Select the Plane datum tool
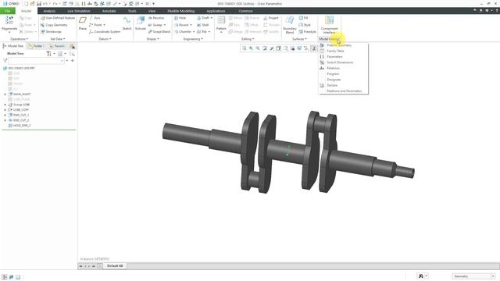Screen dimensions: 500x281 click(83, 23)
